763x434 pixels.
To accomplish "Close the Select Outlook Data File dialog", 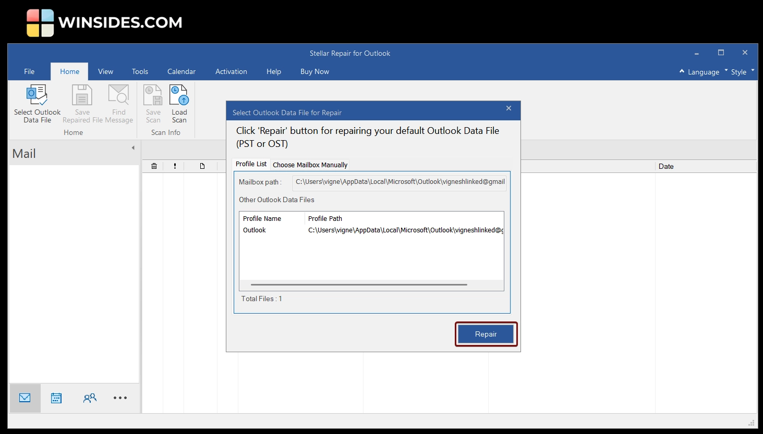I will click(x=508, y=108).
